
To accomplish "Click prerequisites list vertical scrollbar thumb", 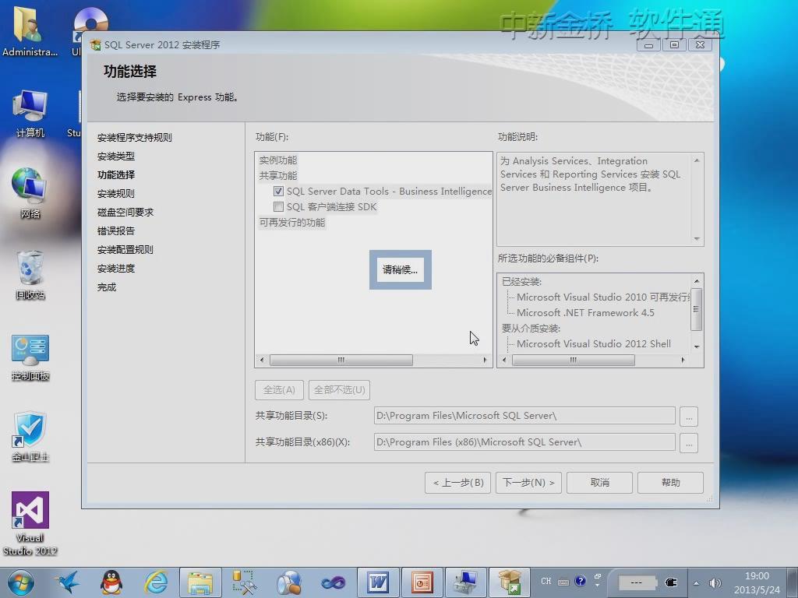I will (x=696, y=308).
